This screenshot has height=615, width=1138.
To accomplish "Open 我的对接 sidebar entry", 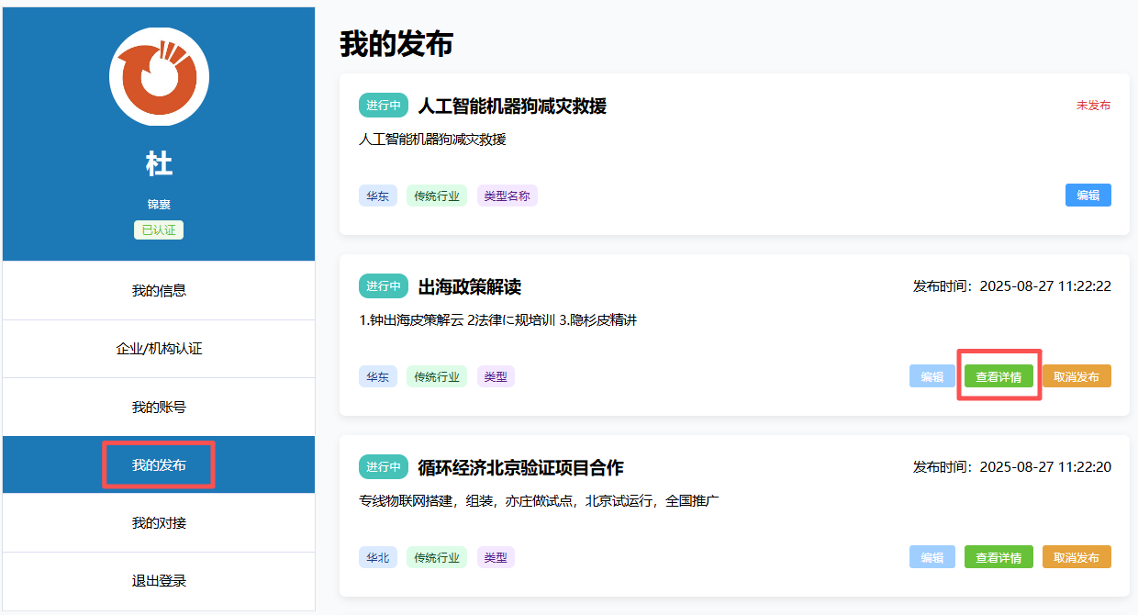I will tap(159, 523).
